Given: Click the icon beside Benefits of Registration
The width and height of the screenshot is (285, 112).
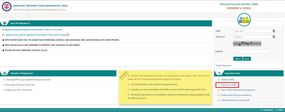Looking at the screenshot, I should point(5,73).
